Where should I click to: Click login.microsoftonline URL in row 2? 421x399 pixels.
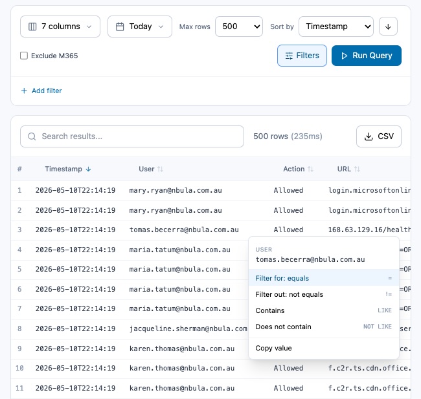point(369,210)
